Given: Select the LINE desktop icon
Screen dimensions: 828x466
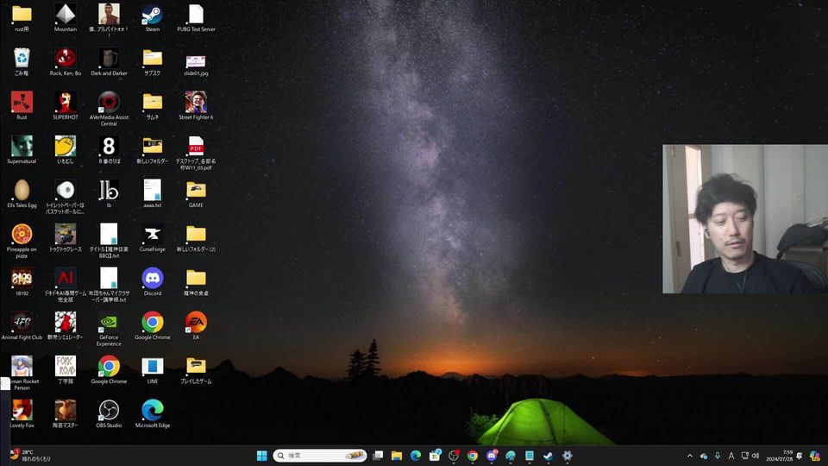Looking at the screenshot, I should pyautogui.click(x=153, y=366).
